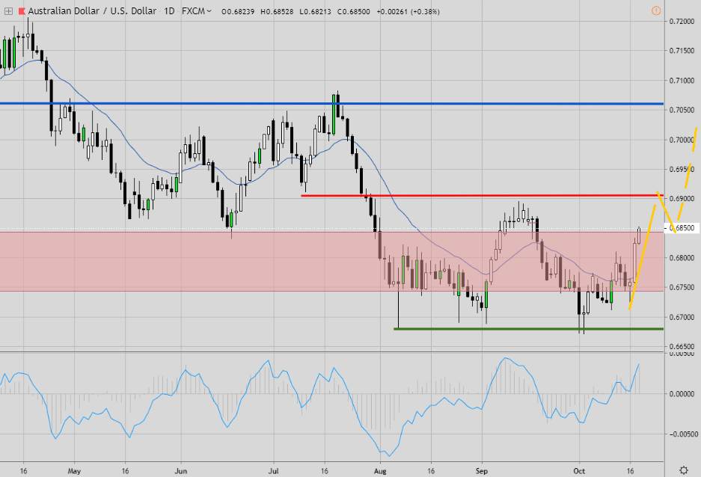Click the low value L0.68213
Viewport: 701px width, 477px height.
pos(315,12)
